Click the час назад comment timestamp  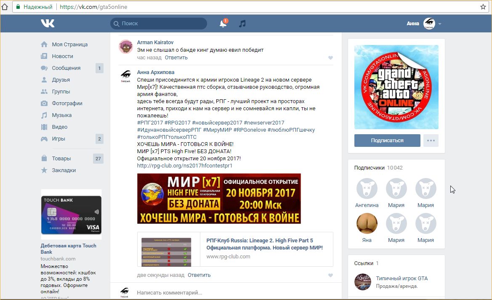tap(149, 58)
